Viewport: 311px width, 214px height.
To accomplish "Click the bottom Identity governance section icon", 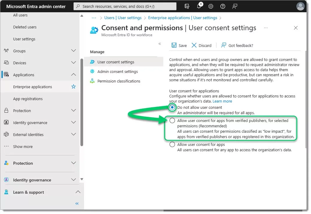I will tap(6, 180).
